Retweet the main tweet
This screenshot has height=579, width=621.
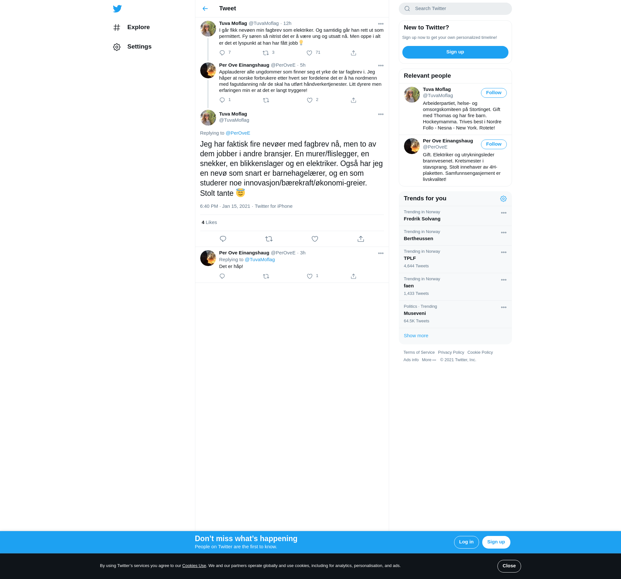(269, 239)
